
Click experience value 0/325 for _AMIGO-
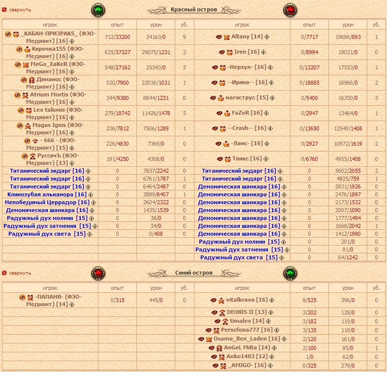tap(309, 366)
